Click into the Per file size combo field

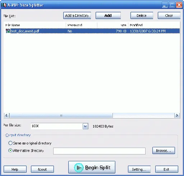point(57,126)
